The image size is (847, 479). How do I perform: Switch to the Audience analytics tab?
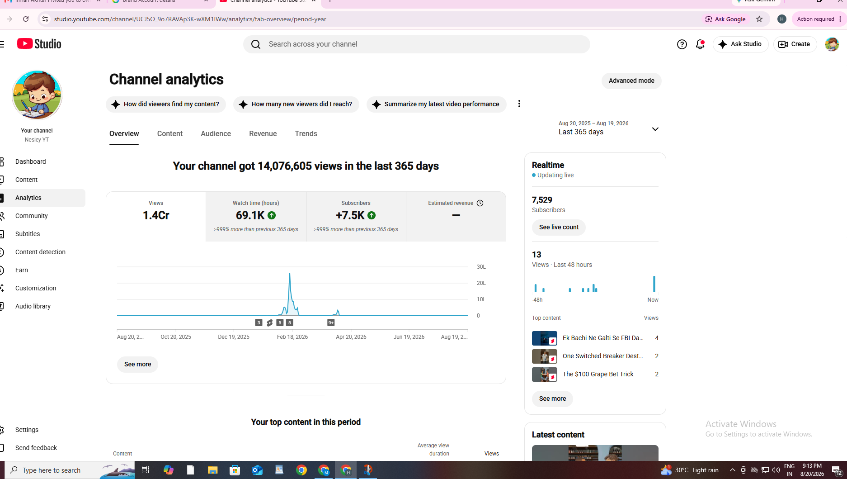click(216, 134)
